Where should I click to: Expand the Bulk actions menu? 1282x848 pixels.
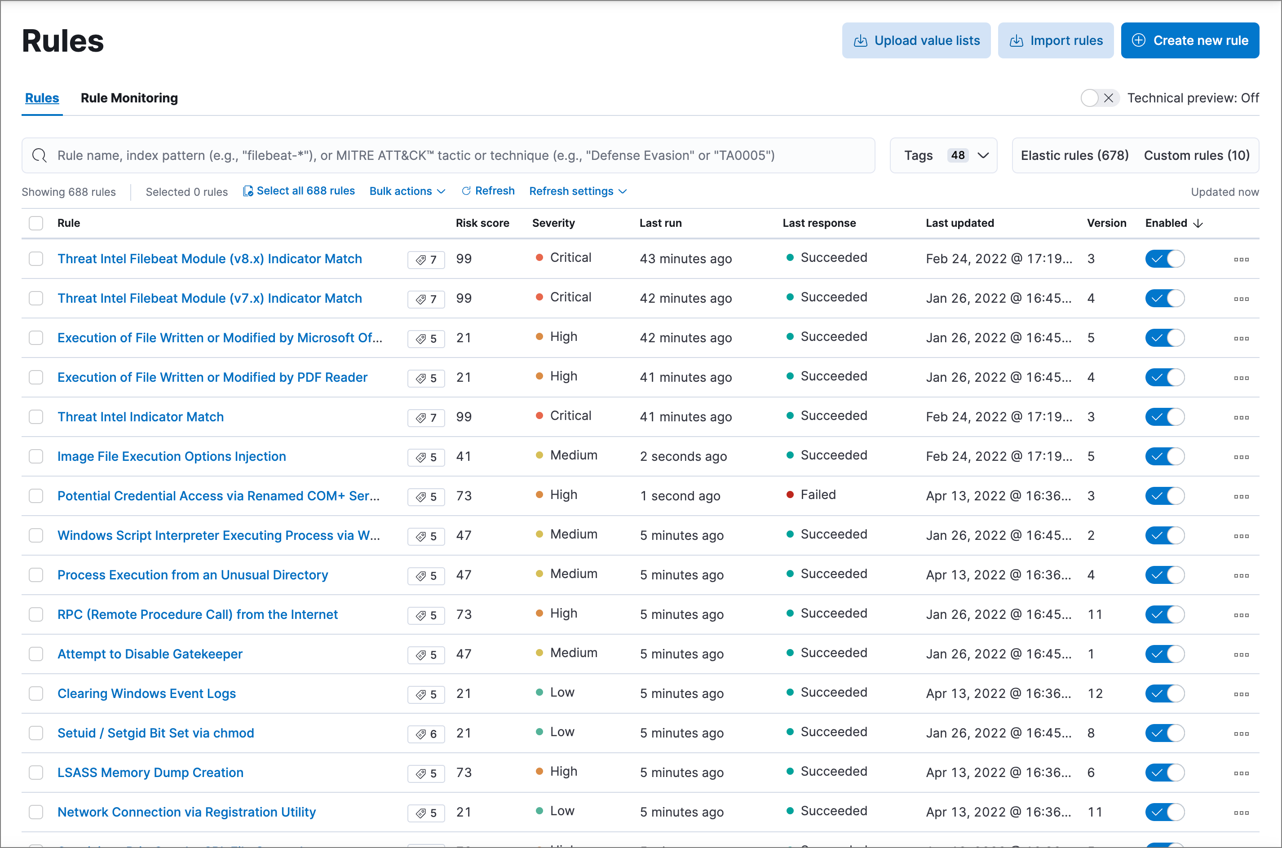(x=407, y=191)
